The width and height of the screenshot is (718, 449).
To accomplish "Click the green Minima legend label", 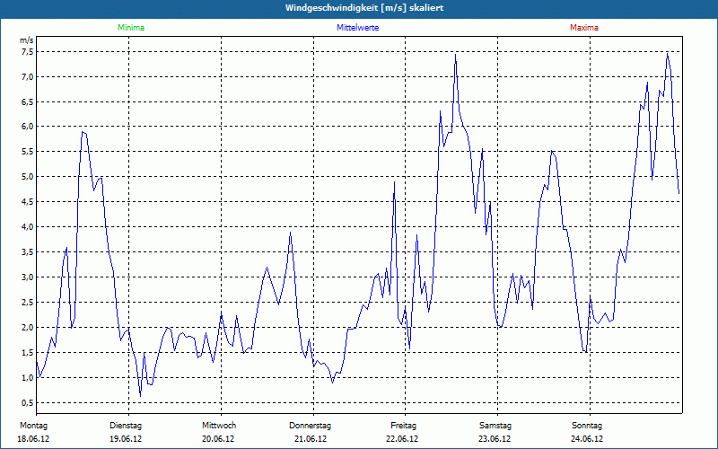I will (x=131, y=28).
